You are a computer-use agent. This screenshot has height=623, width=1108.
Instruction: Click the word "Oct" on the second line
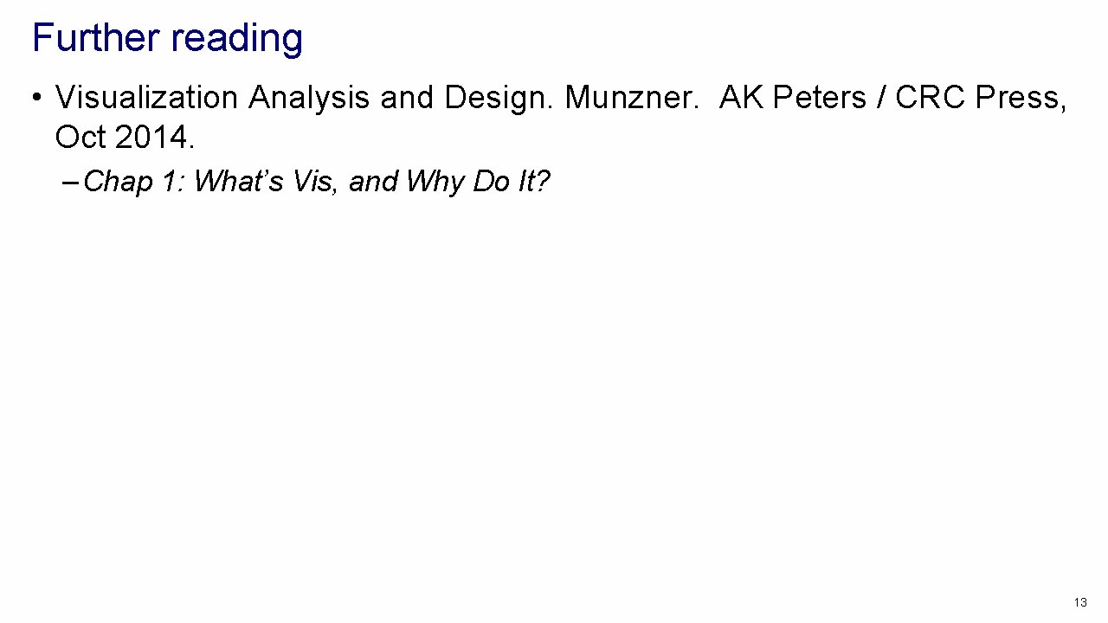click(80, 137)
